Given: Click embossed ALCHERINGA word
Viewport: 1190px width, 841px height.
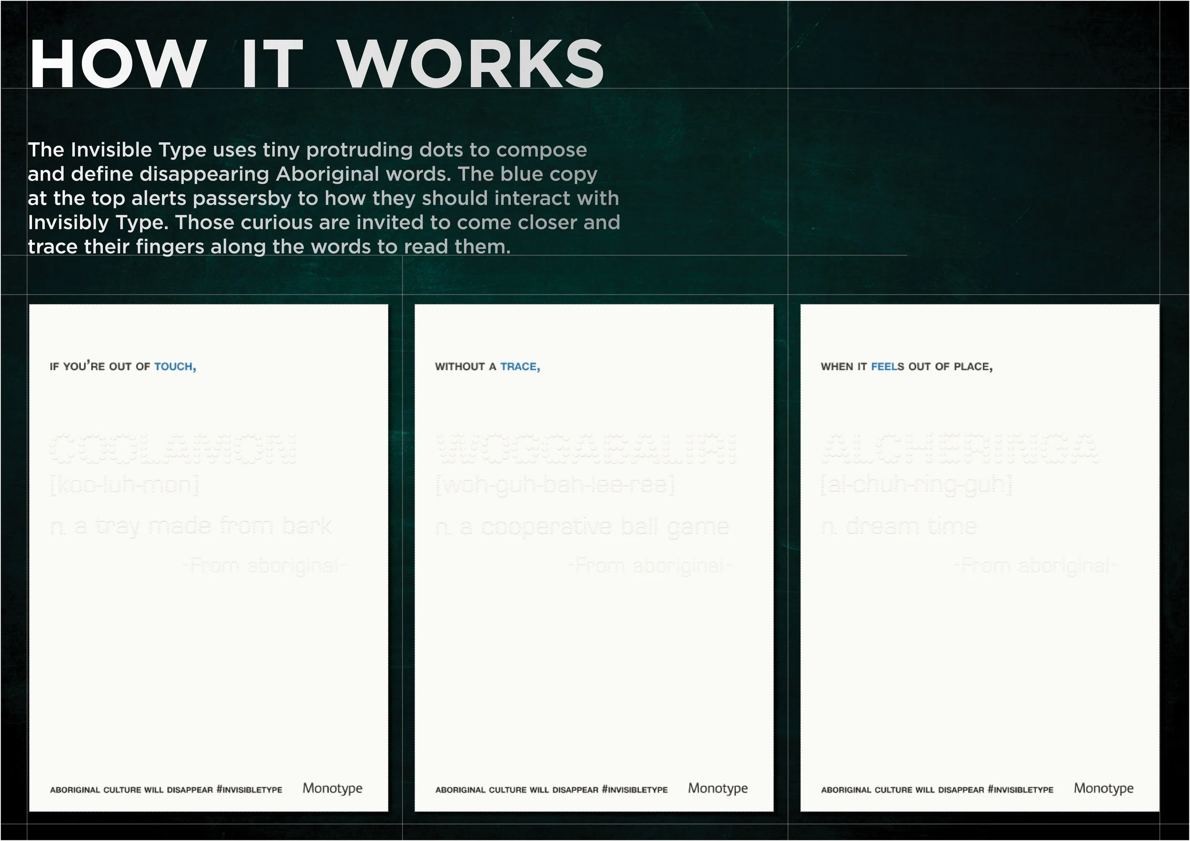Looking at the screenshot, I should tap(960, 449).
